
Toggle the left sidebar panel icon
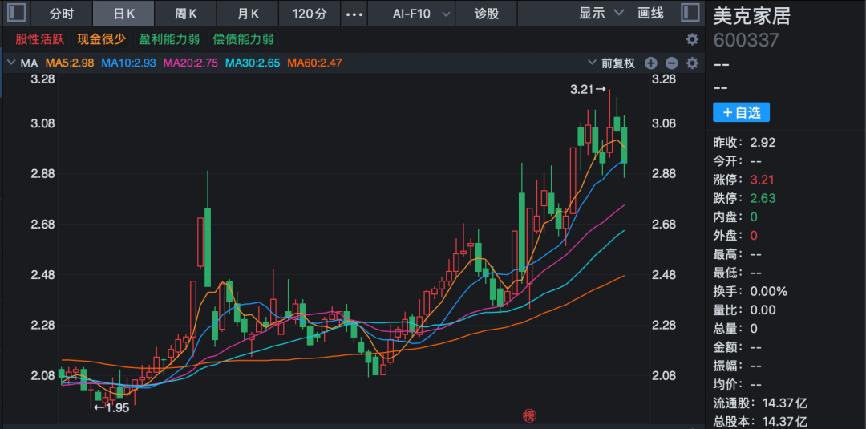(x=16, y=13)
